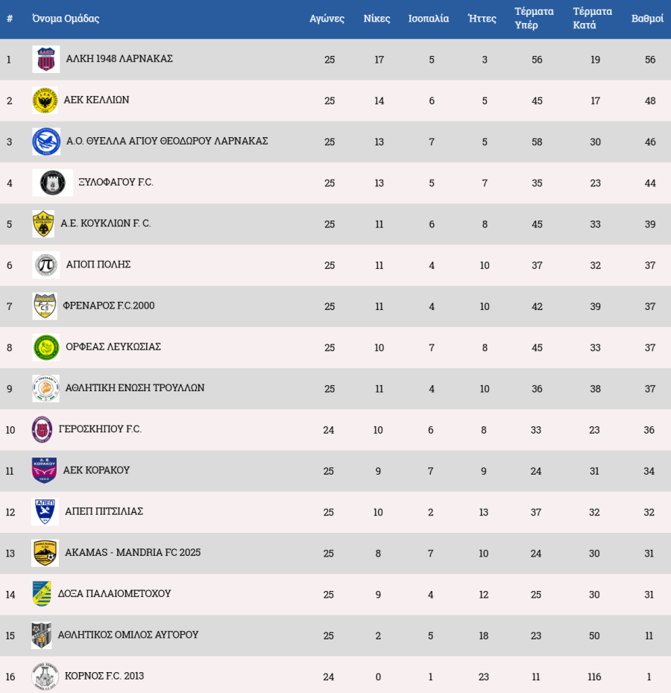Click the ΑΛΚΗ 1948 ΛΑΡΝΑΚΑΣ team logo

45,59
